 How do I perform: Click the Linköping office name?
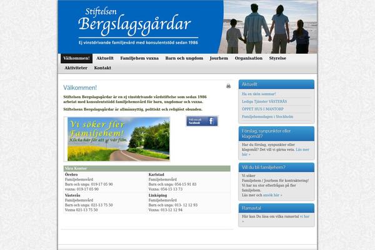click(x=157, y=196)
